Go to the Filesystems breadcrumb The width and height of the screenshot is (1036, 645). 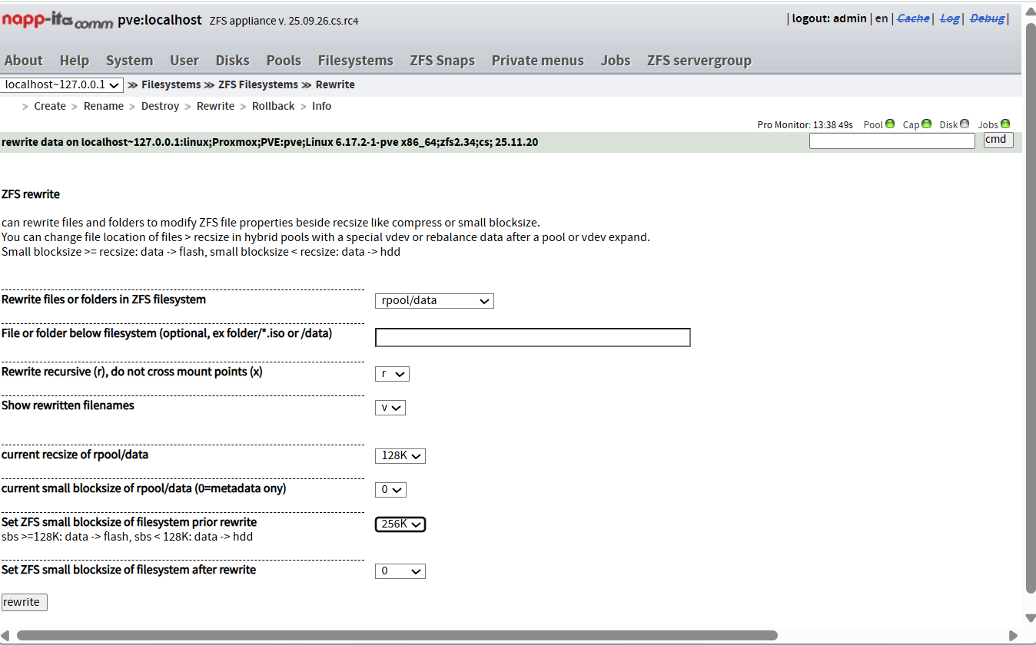pyautogui.click(x=171, y=84)
